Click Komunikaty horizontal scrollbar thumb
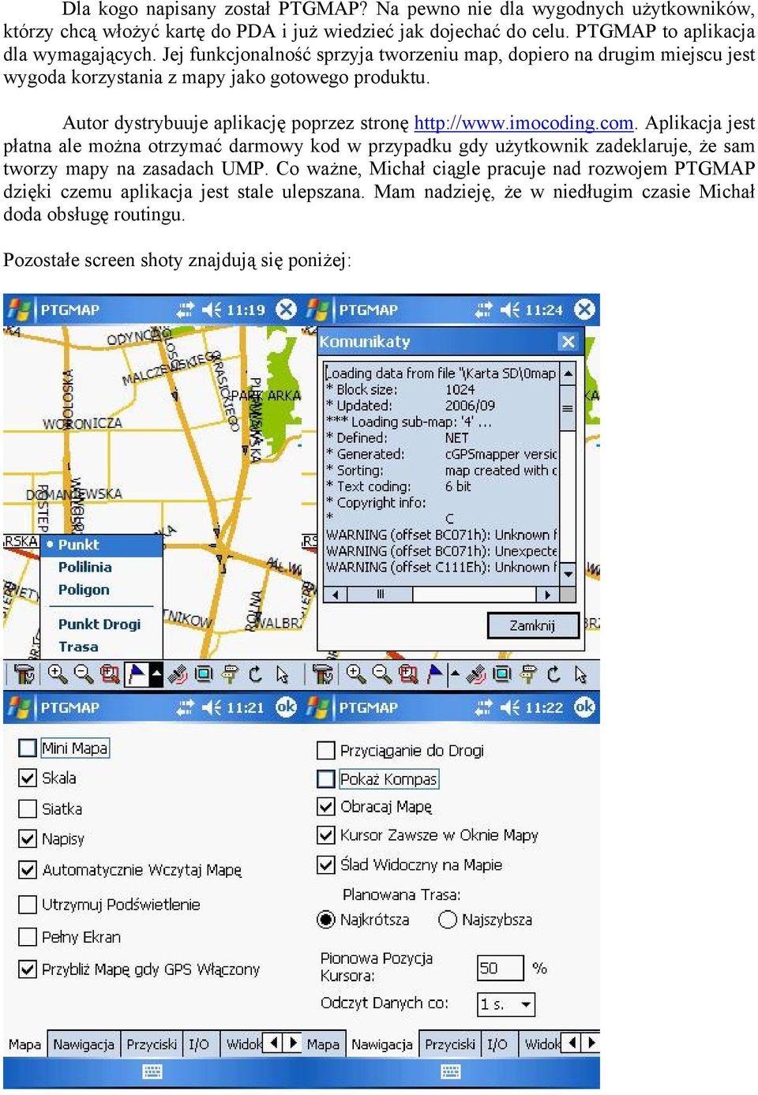 pos(380,594)
